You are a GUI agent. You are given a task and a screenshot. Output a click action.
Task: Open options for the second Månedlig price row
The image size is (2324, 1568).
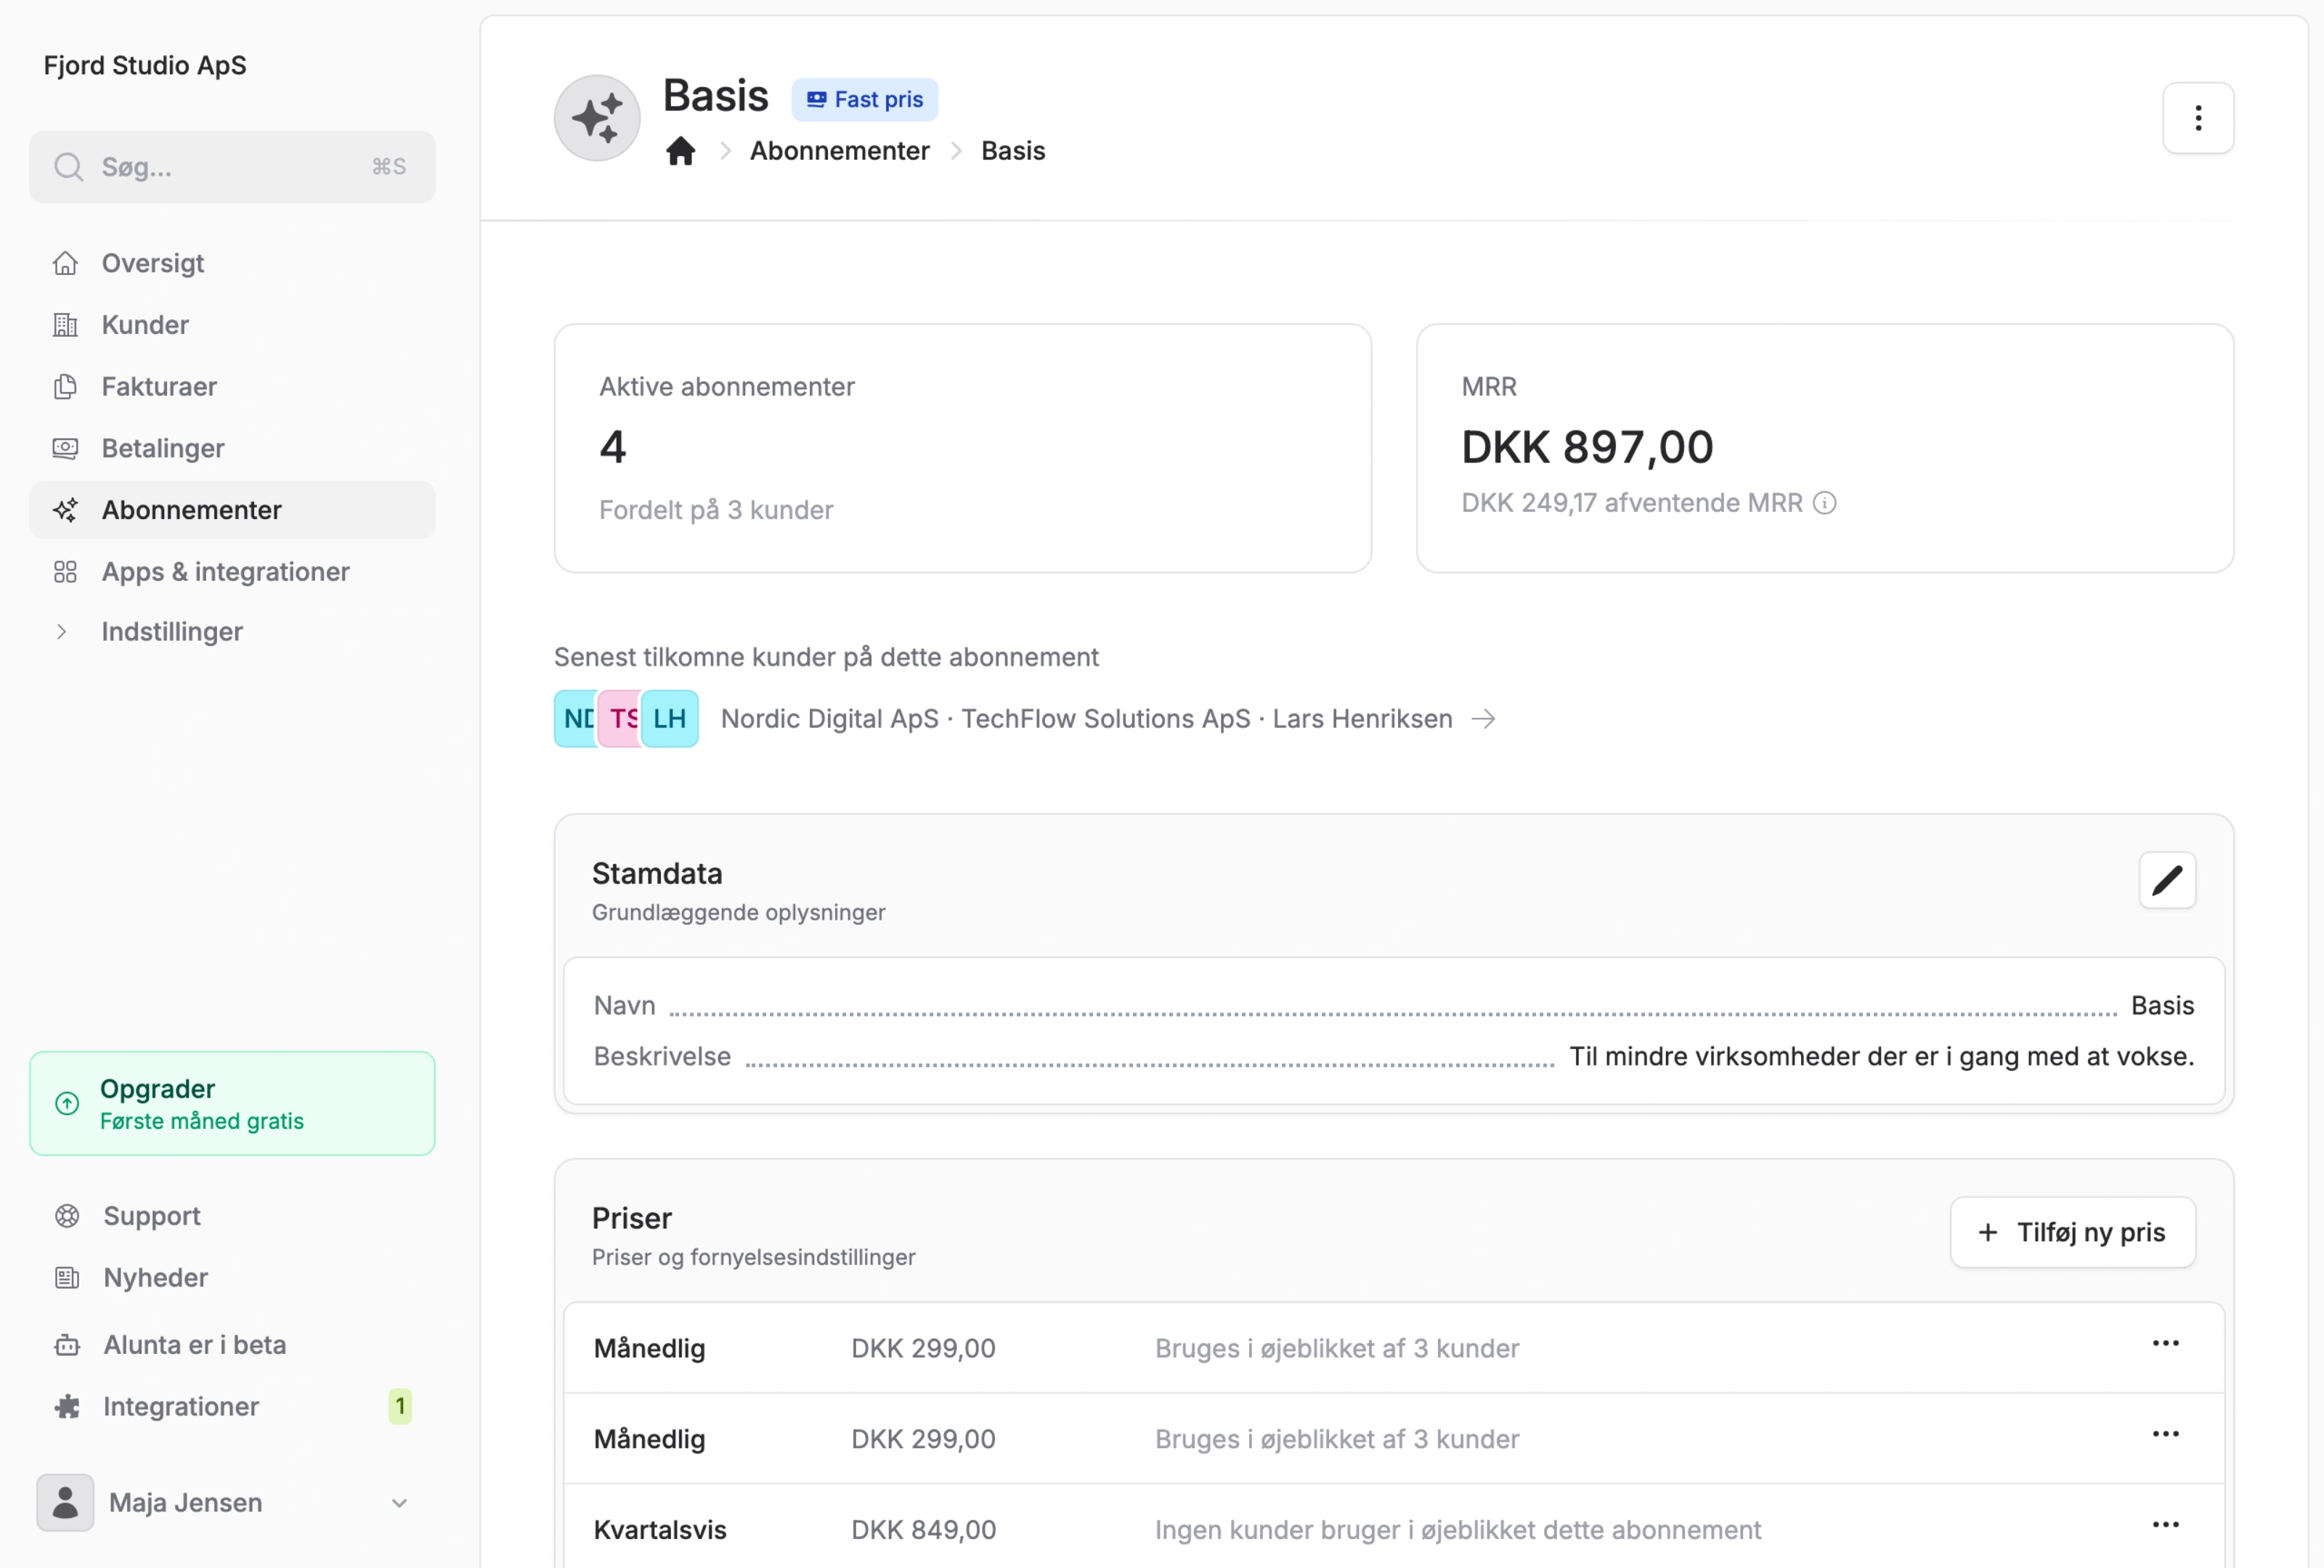tap(2165, 1433)
